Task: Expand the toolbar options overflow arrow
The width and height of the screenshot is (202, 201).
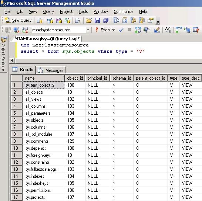Action: pos(158,23)
